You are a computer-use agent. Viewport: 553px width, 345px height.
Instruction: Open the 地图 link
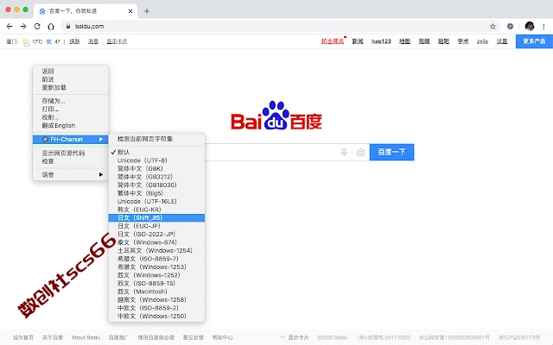pos(404,41)
